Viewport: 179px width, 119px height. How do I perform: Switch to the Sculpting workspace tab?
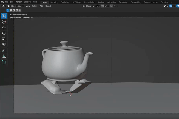click(x=65, y=2)
